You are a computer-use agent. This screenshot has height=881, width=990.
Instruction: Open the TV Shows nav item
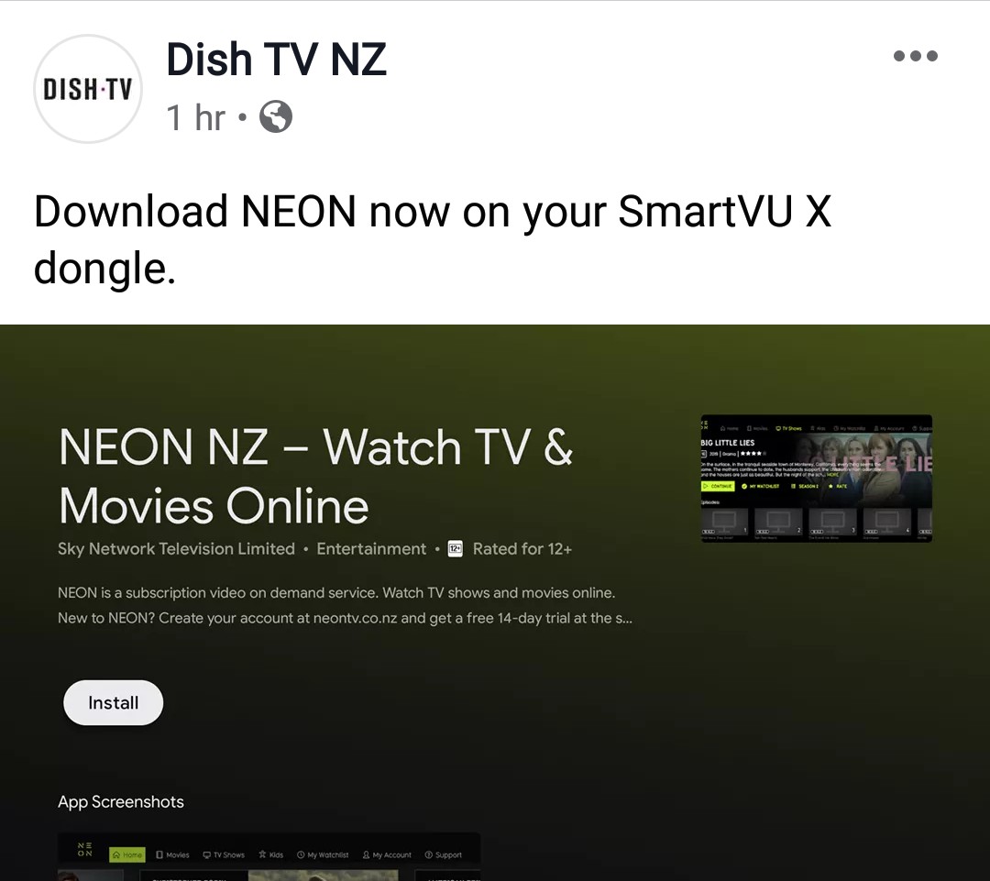pyautogui.click(x=224, y=854)
